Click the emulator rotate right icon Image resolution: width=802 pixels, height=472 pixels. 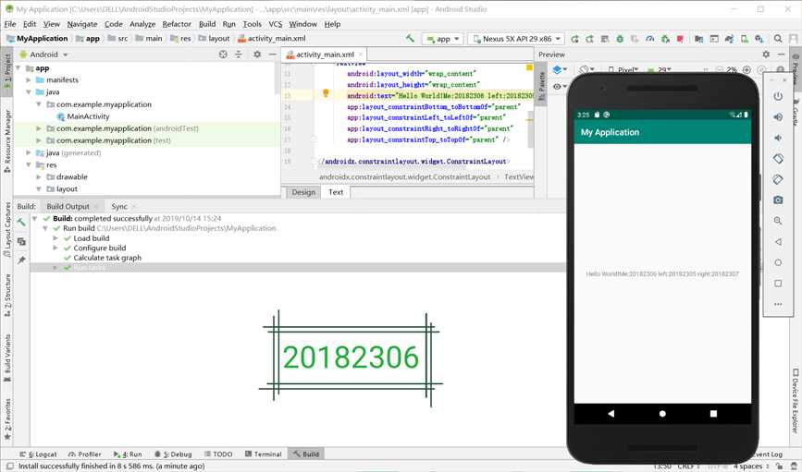coord(778,179)
